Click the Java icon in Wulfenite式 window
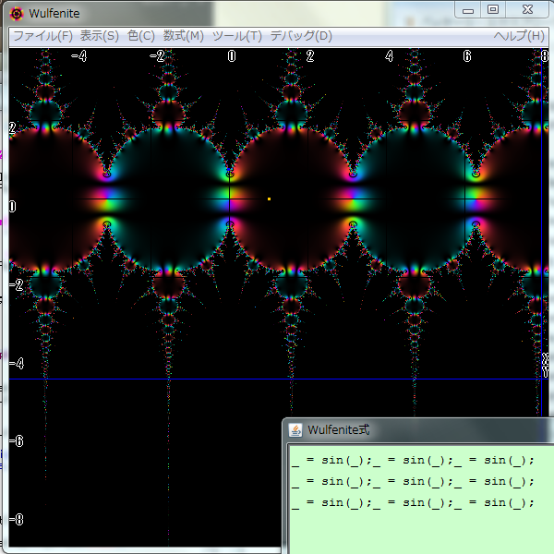 (x=295, y=429)
